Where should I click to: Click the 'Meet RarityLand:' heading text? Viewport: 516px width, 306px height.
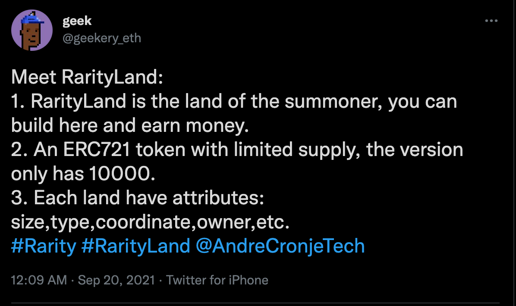point(87,77)
